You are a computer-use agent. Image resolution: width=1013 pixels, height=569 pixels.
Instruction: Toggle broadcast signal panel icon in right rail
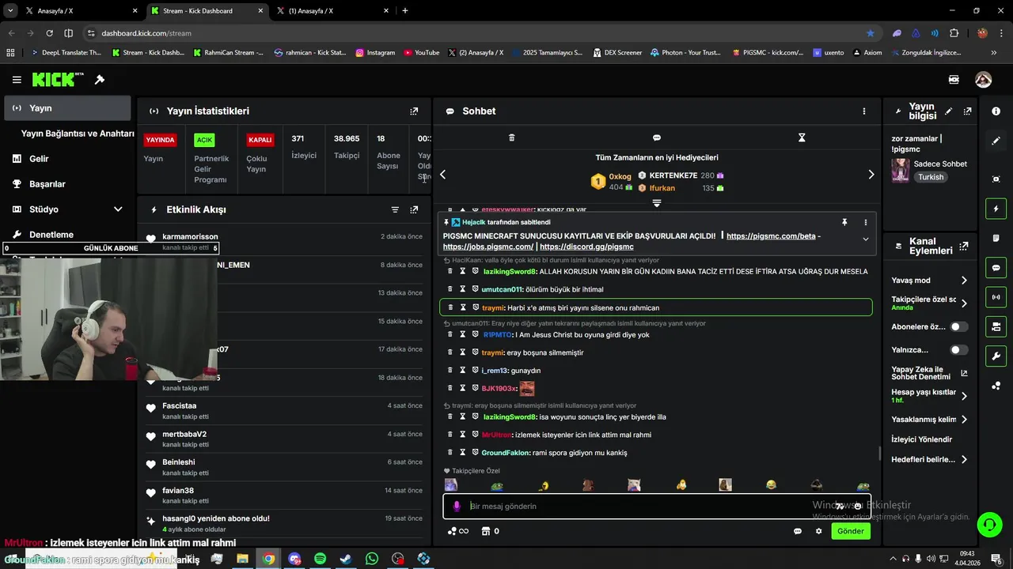[996, 297]
